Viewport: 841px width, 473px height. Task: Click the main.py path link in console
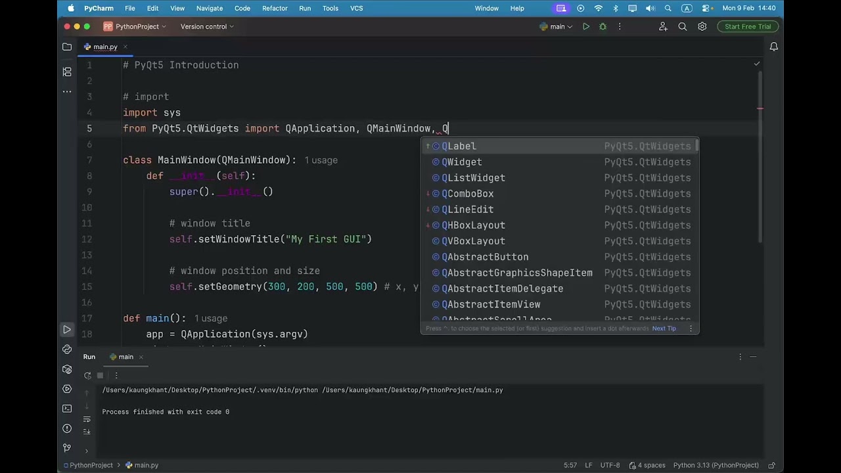[413, 390]
